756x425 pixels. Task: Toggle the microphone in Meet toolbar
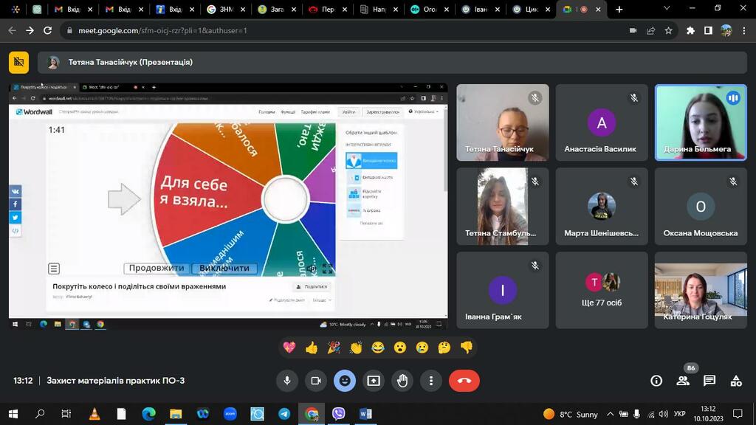click(x=287, y=381)
